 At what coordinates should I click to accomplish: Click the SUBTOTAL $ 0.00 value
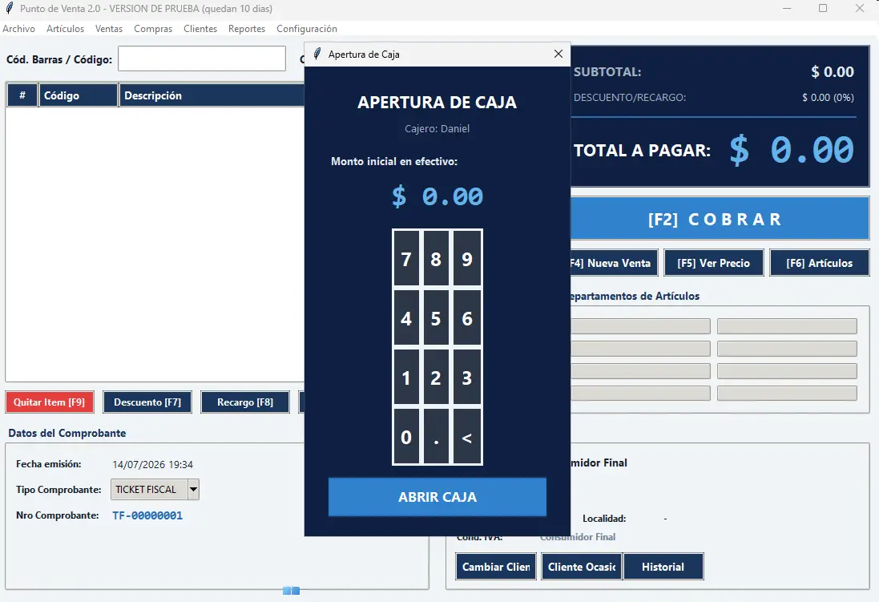tap(833, 72)
